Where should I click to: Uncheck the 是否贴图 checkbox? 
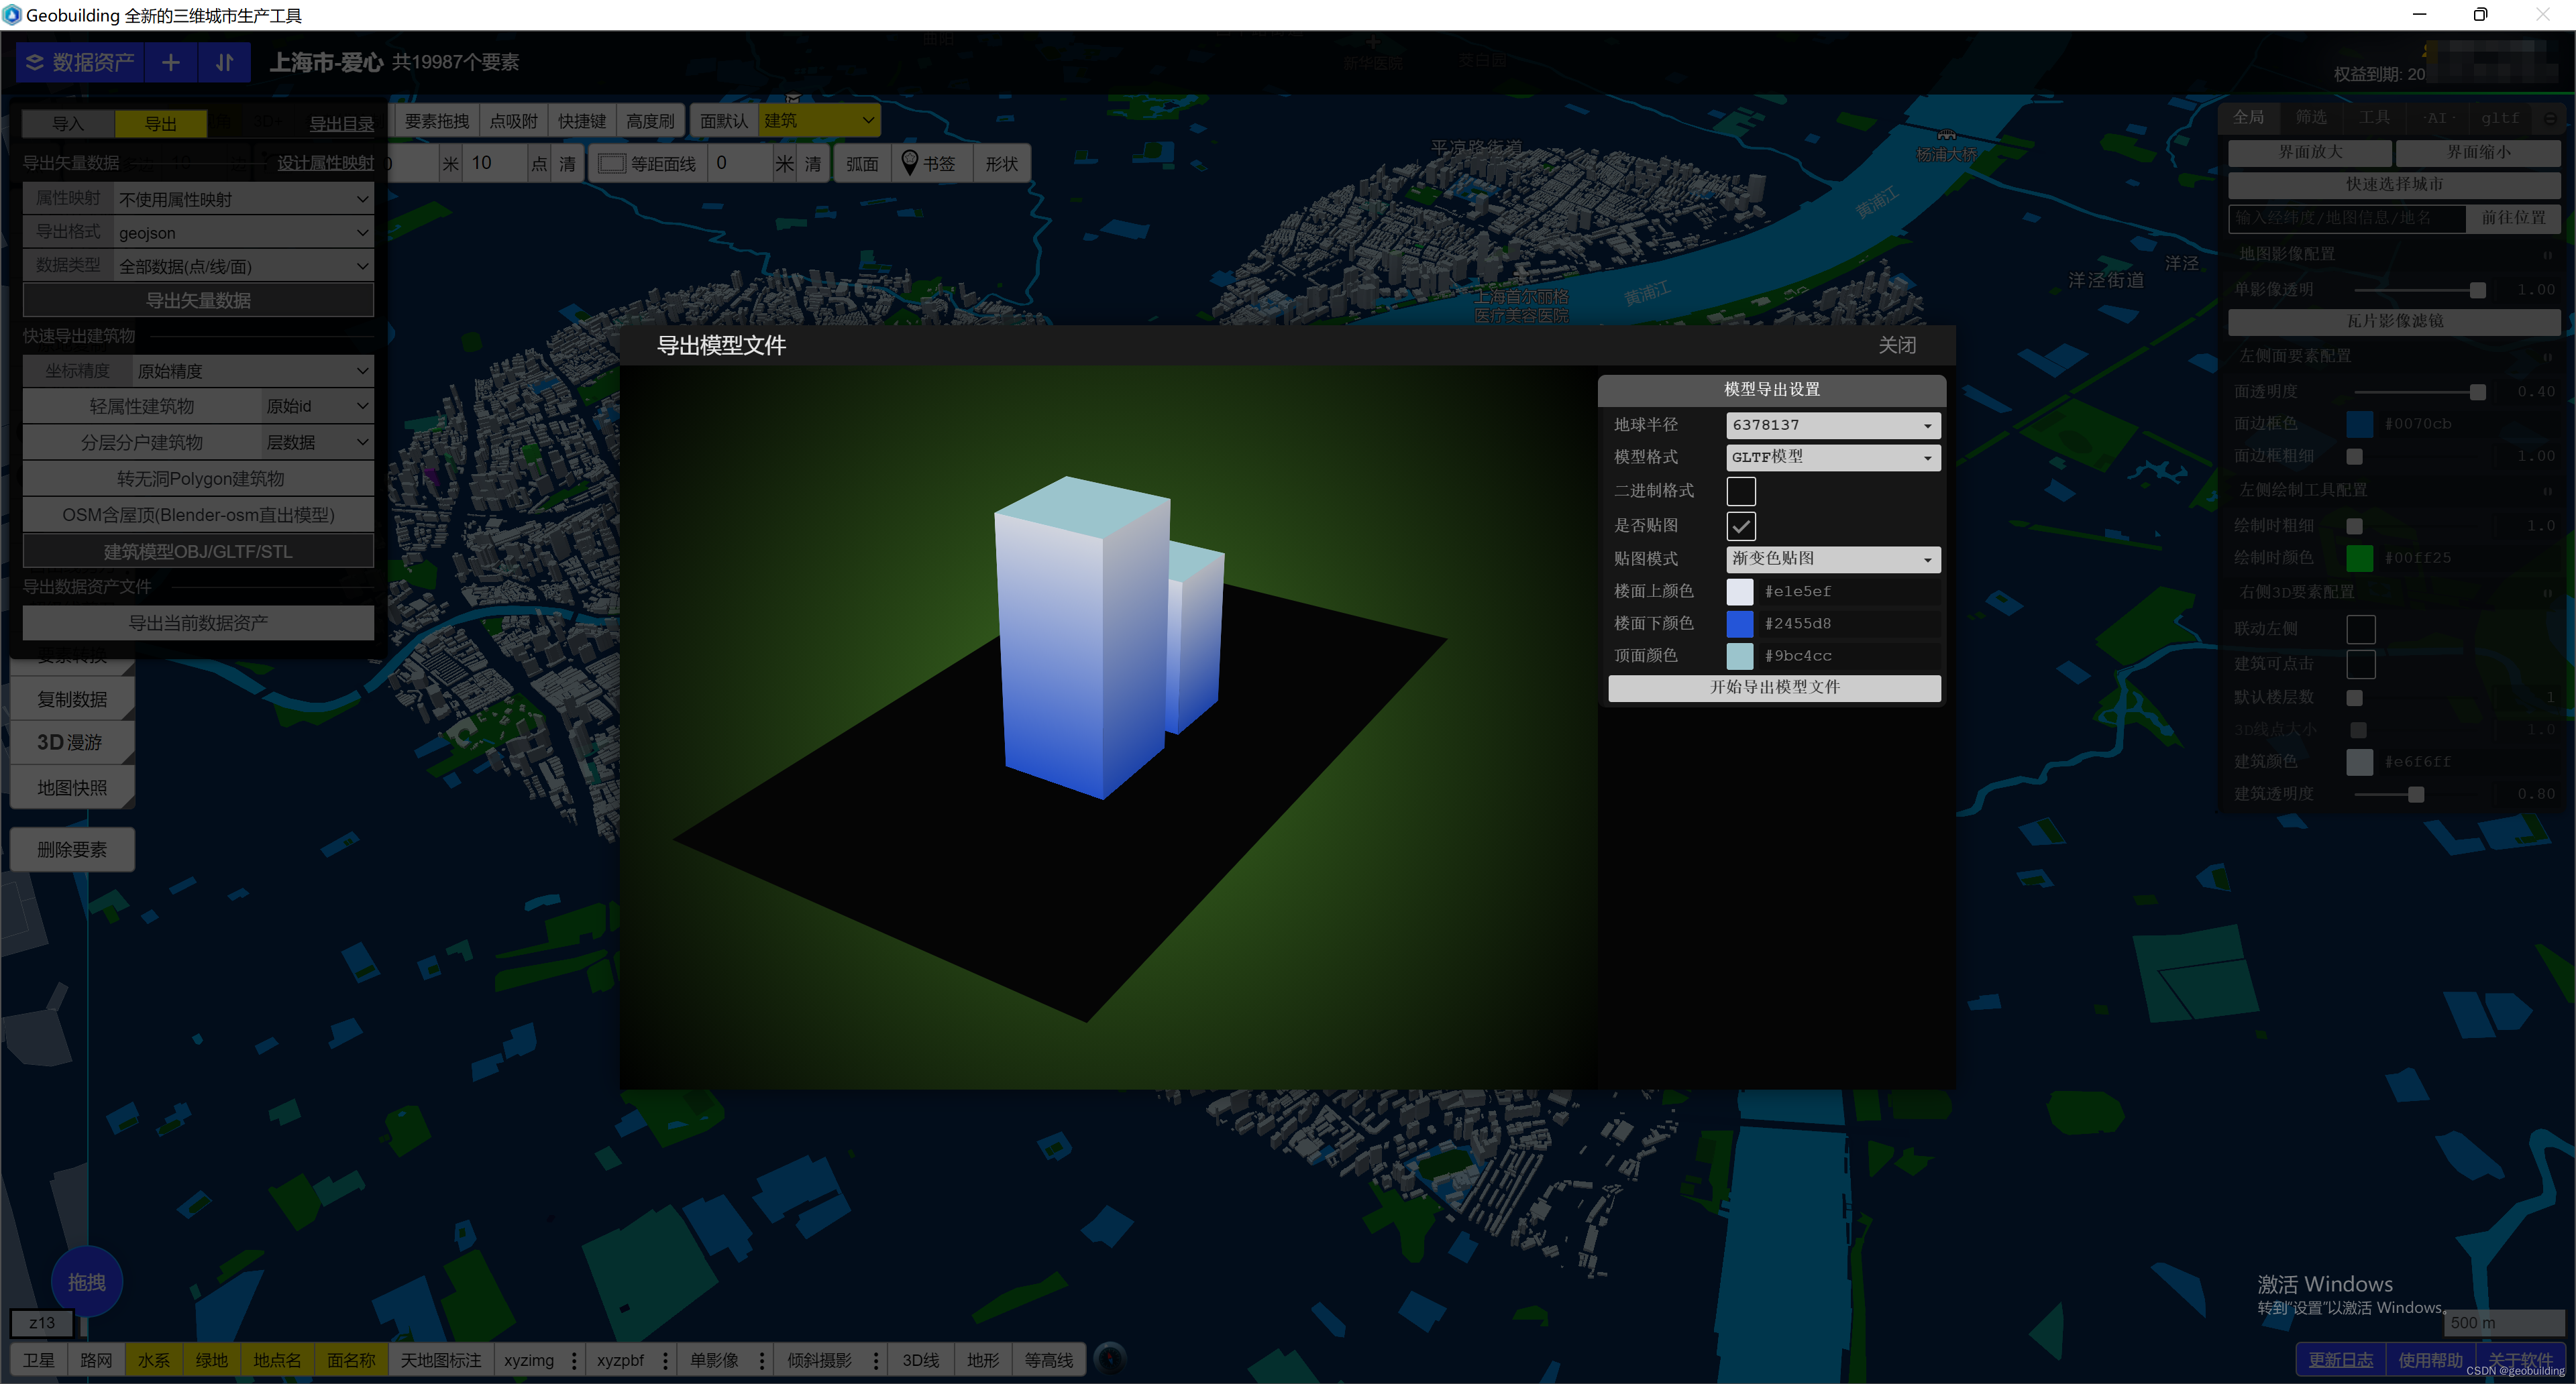(x=1740, y=526)
